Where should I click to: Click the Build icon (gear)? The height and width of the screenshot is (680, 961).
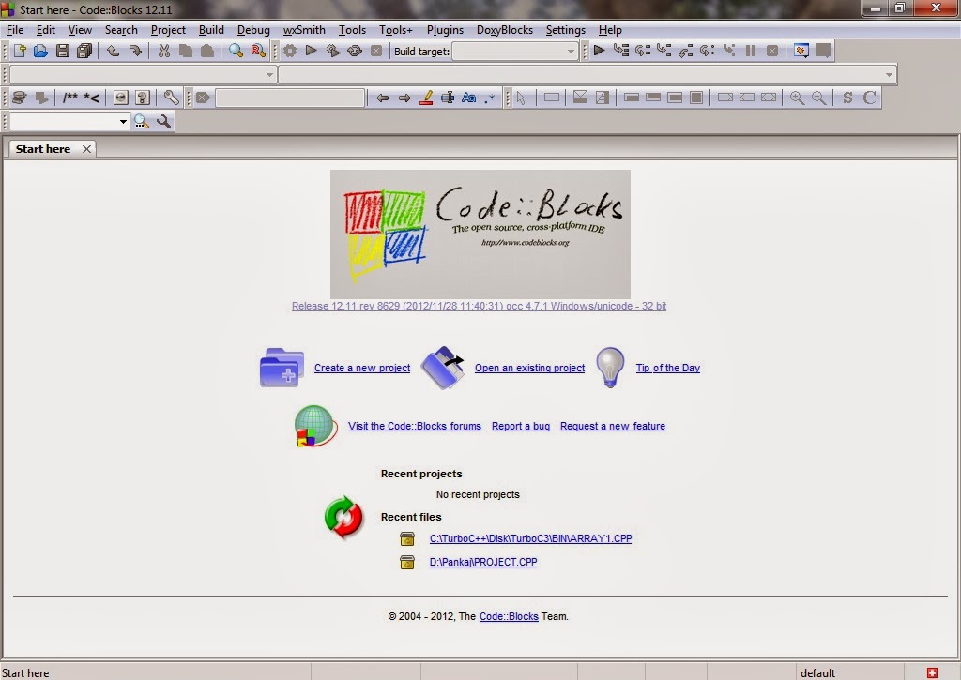click(290, 51)
